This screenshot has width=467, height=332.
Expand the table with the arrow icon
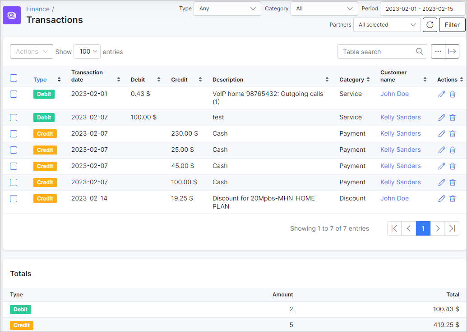coord(452,51)
